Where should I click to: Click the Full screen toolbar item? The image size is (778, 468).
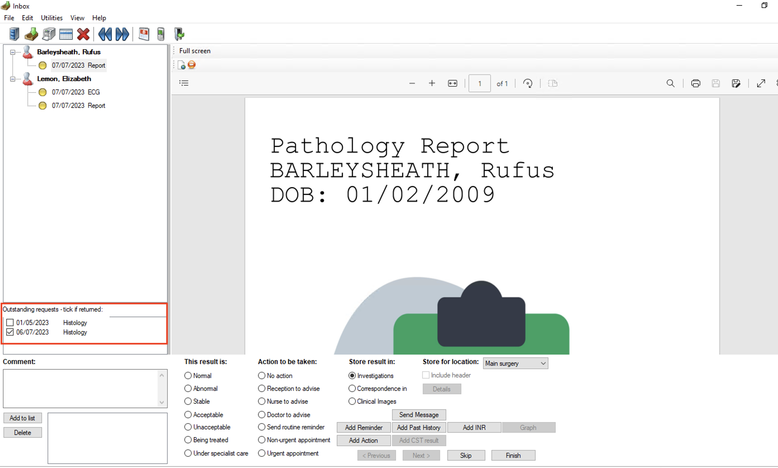click(195, 51)
